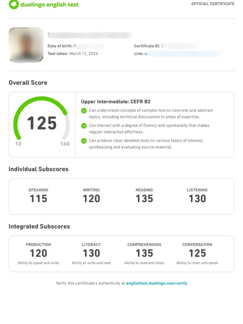This screenshot has height=324, width=243.
Task: Click the PRODUCTION label
Action: (x=38, y=245)
